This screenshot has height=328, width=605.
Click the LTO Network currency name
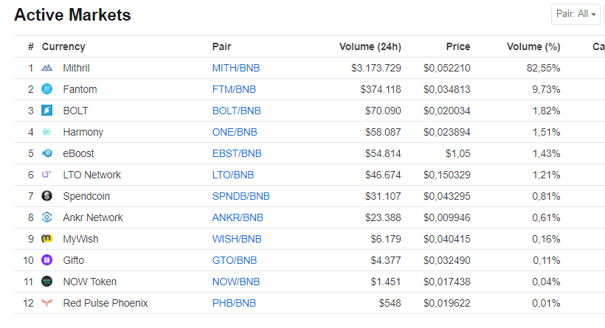coord(91,175)
